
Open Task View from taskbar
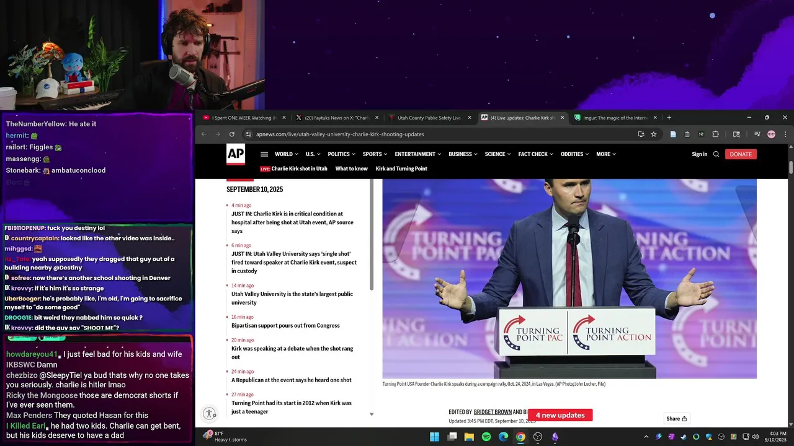(452, 437)
